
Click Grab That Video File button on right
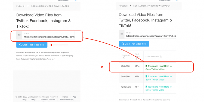[134, 44]
